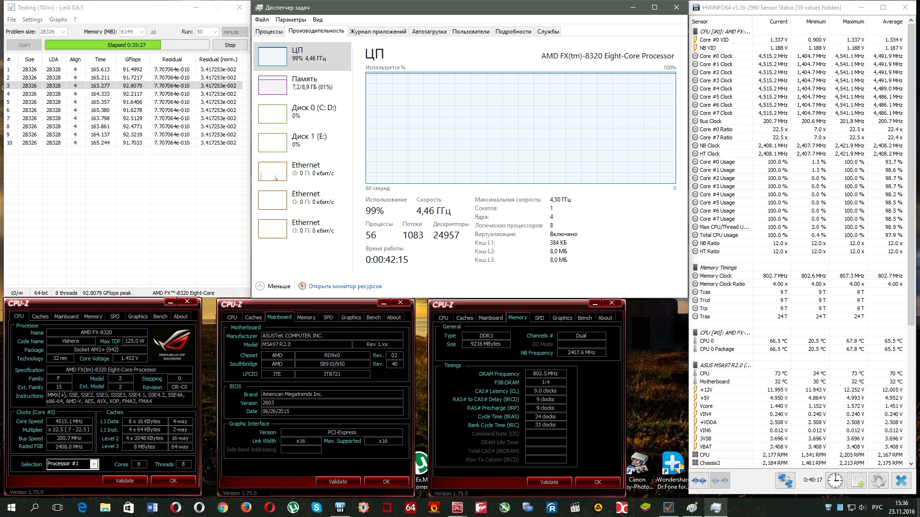920x517 pixels.
Task: Open resource monitor icon in Task Manager
Action: pos(302,286)
